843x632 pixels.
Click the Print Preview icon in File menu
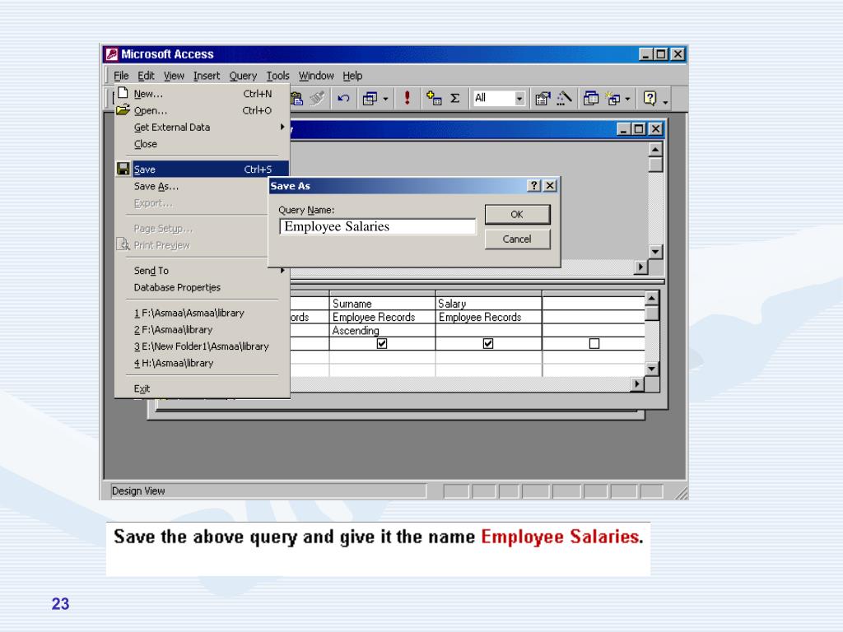(123, 245)
